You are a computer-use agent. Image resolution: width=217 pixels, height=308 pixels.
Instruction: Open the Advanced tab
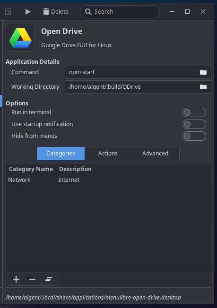point(155,154)
